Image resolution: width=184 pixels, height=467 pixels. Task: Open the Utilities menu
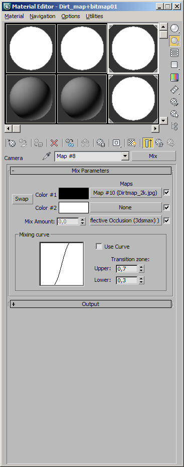click(94, 17)
